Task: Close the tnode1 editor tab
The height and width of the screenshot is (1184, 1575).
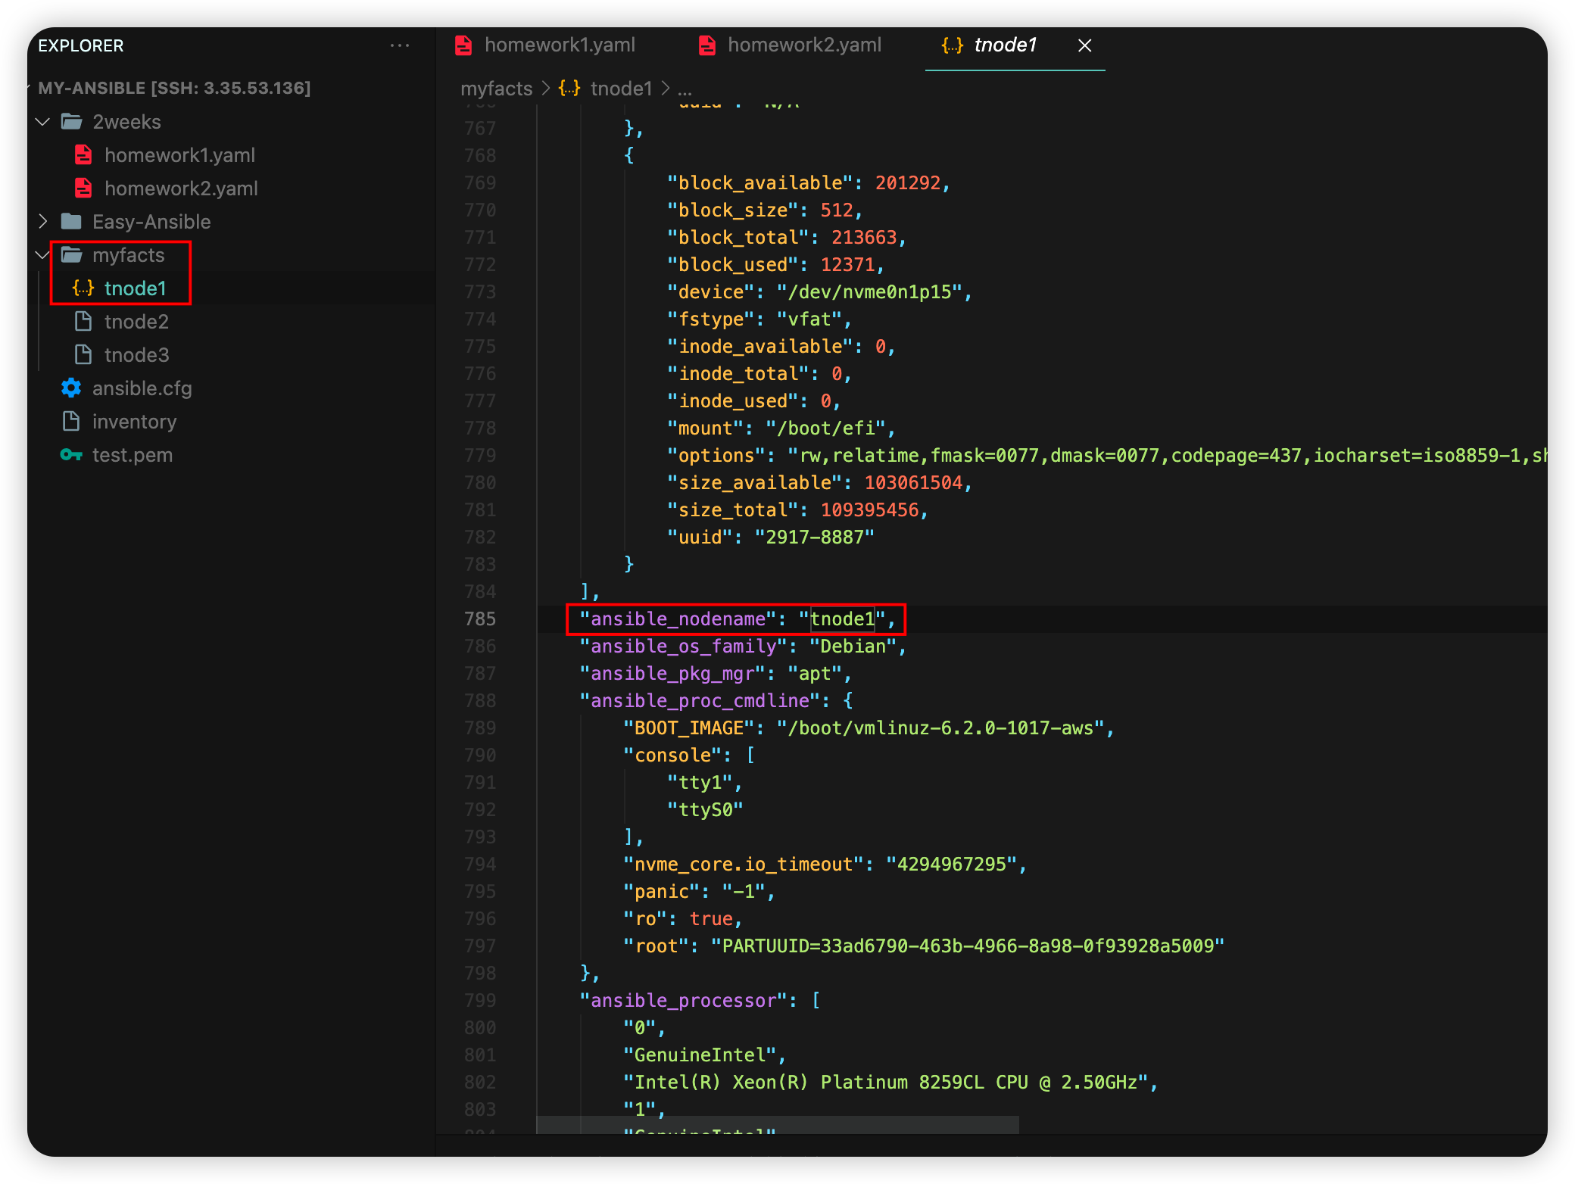Action: pyautogui.click(x=1084, y=45)
